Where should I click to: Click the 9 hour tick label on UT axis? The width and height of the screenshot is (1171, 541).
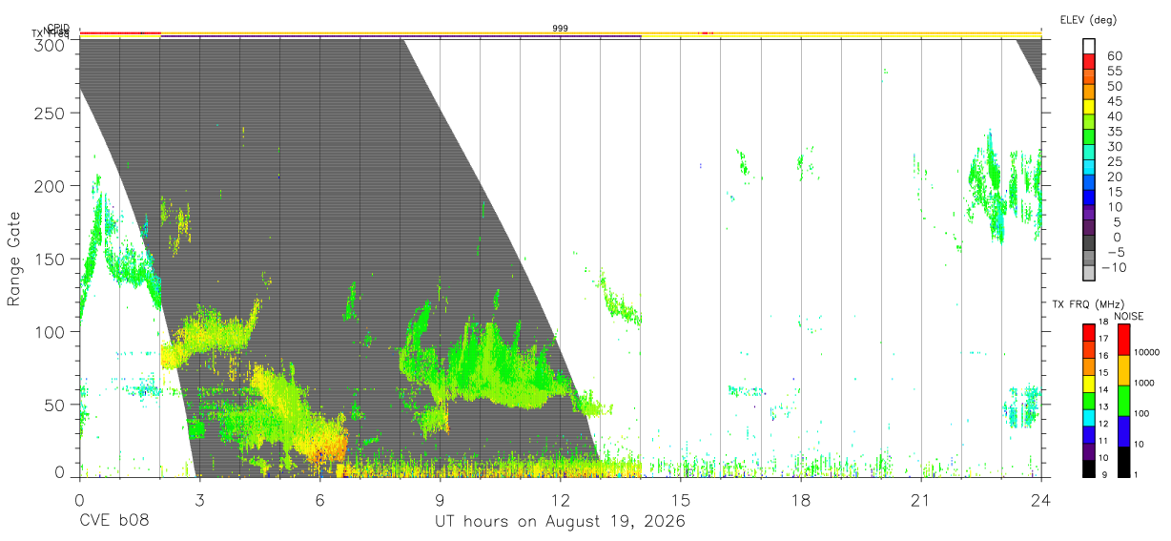click(440, 500)
